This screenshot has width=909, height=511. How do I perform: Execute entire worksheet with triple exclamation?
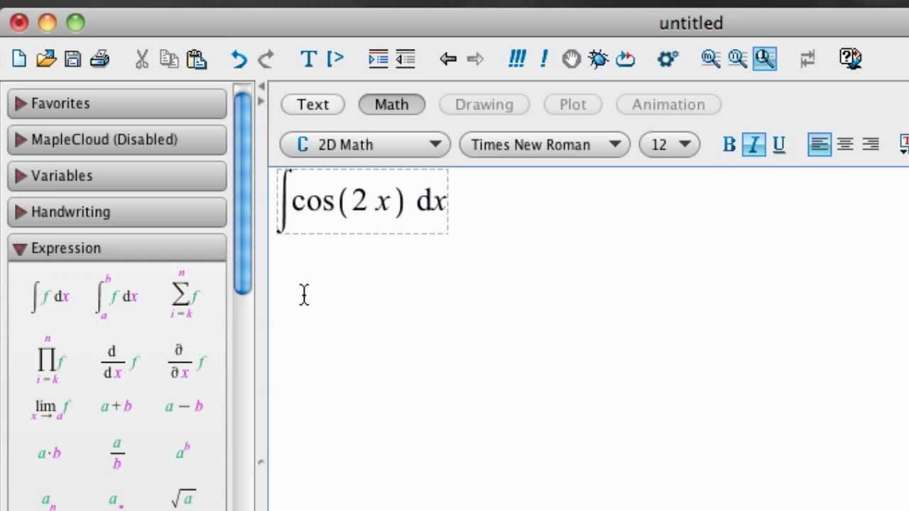517,59
